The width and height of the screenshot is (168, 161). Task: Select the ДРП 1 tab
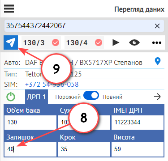(x=36, y=97)
